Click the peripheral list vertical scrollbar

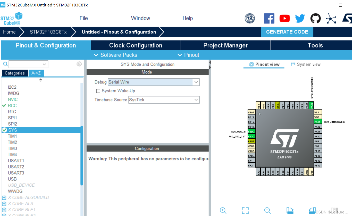(82, 155)
